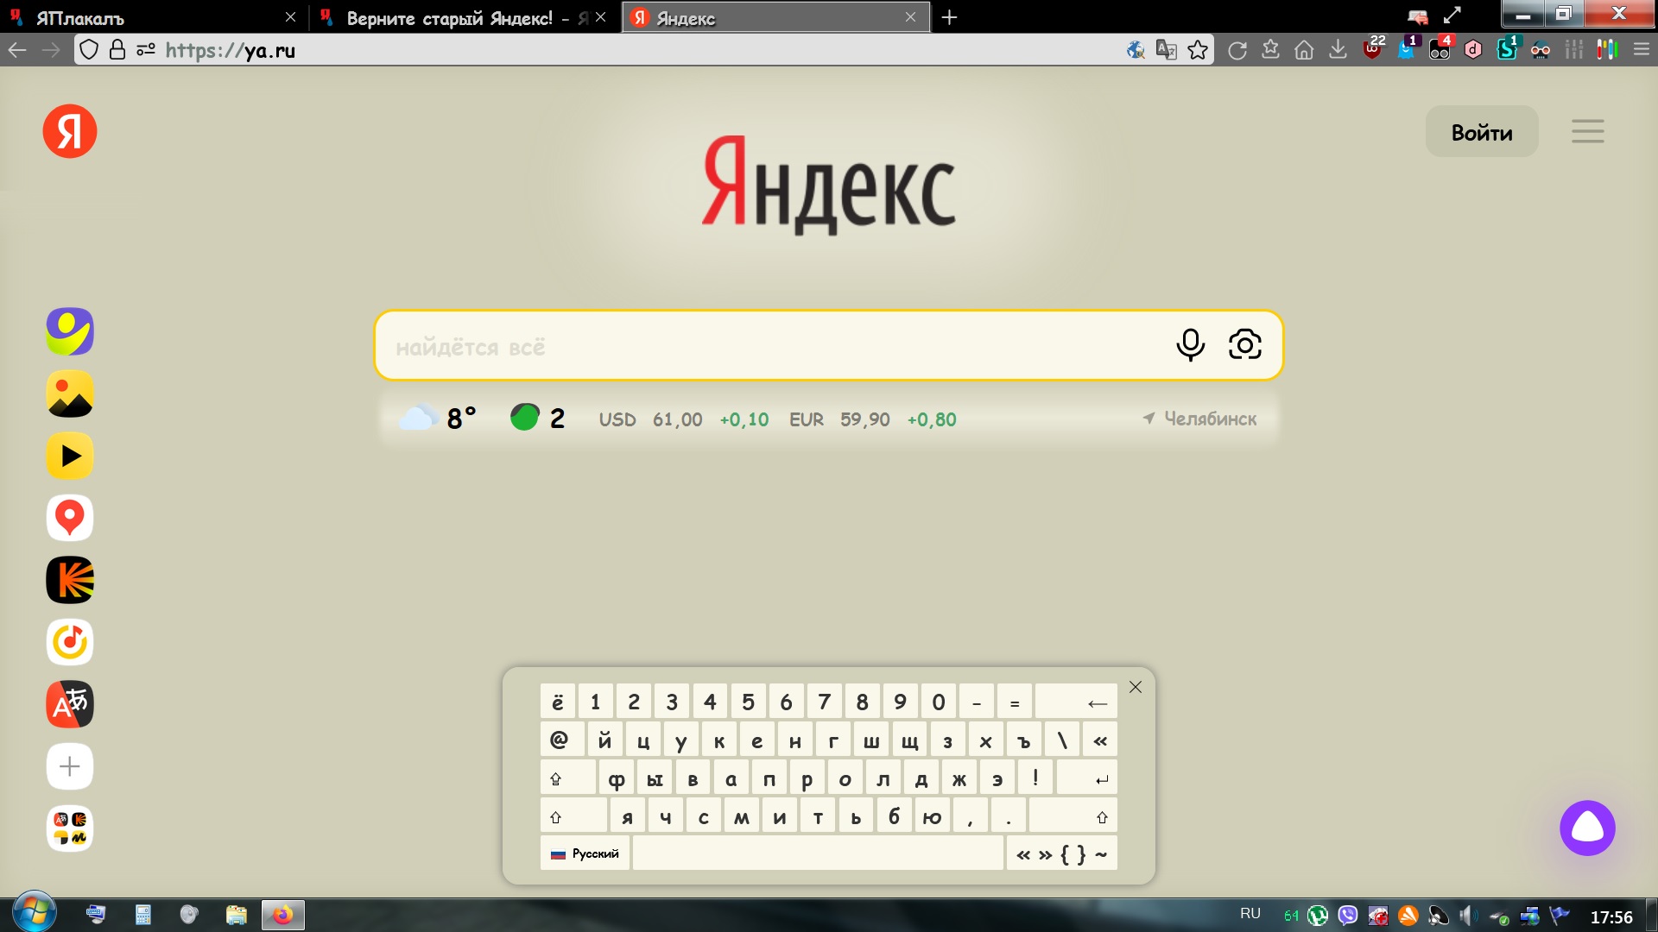
Task: Open the file explorer folder in taskbar
Action: [236, 915]
